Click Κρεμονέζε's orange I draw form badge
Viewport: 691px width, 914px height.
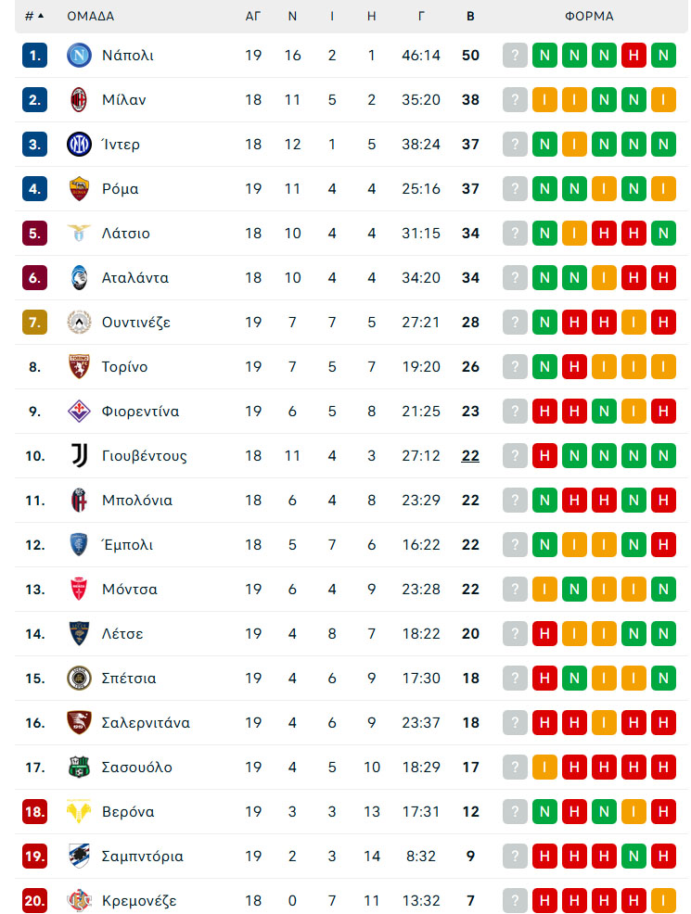coord(663,901)
